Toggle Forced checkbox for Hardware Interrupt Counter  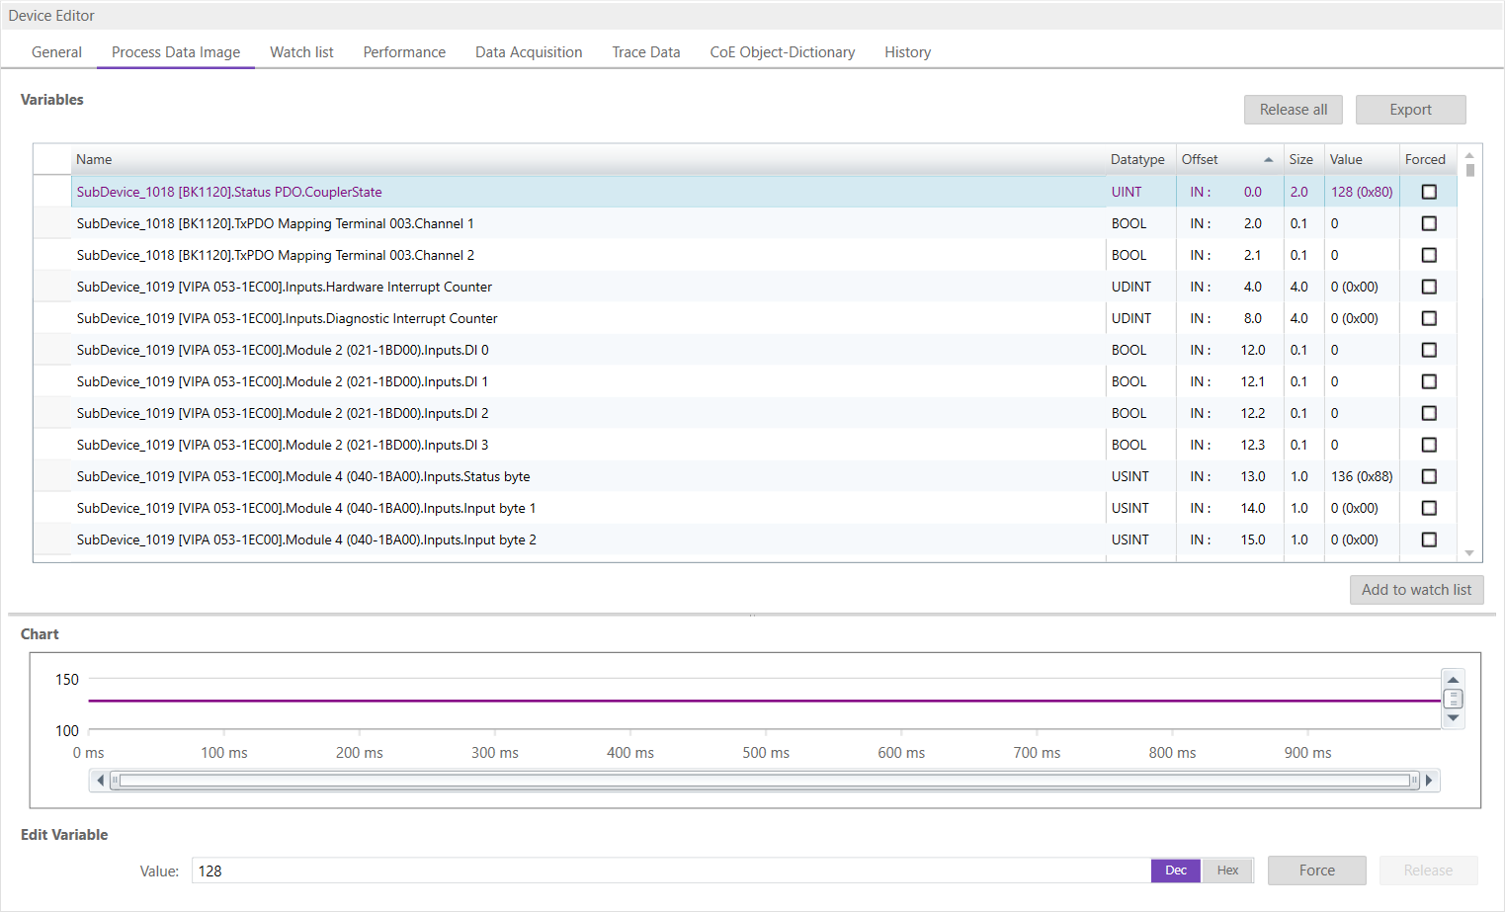tap(1429, 287)
